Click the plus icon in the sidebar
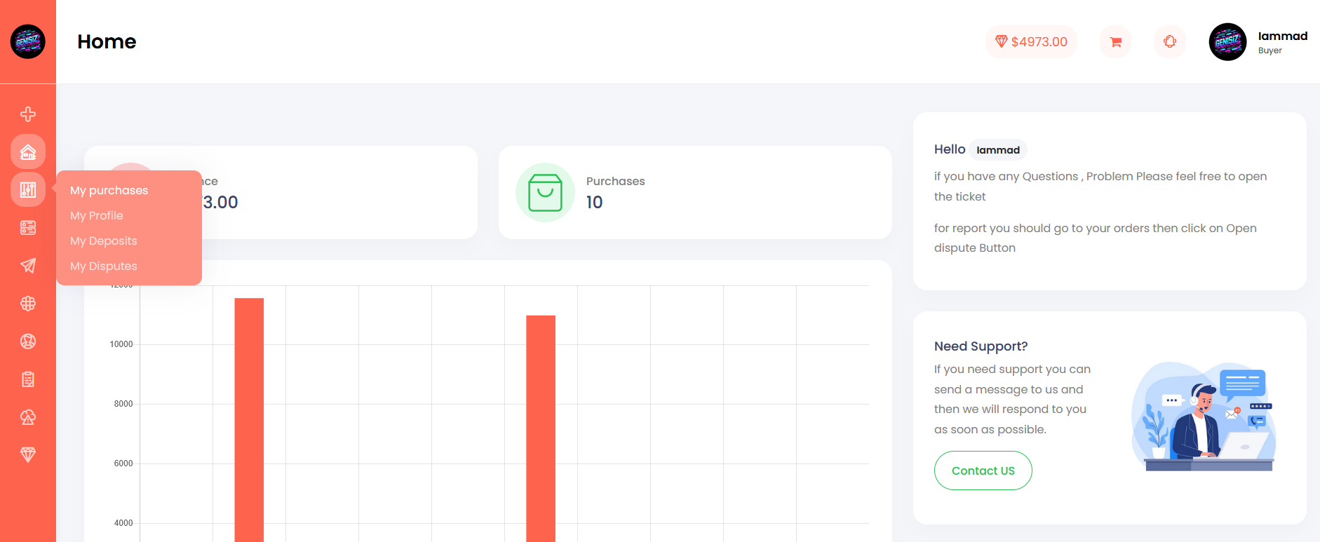The height and width of the screenshot is (542, 1320). pyautogui.click(x=28, y=114)
